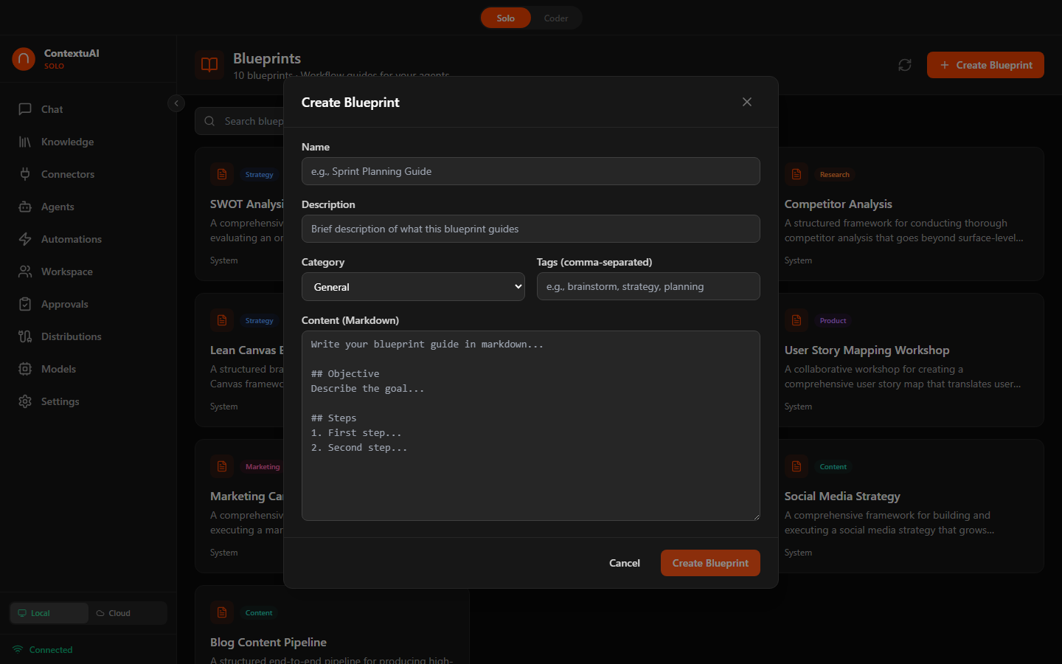Click the Social Media Strategy document icon

(x=796, y=466)
